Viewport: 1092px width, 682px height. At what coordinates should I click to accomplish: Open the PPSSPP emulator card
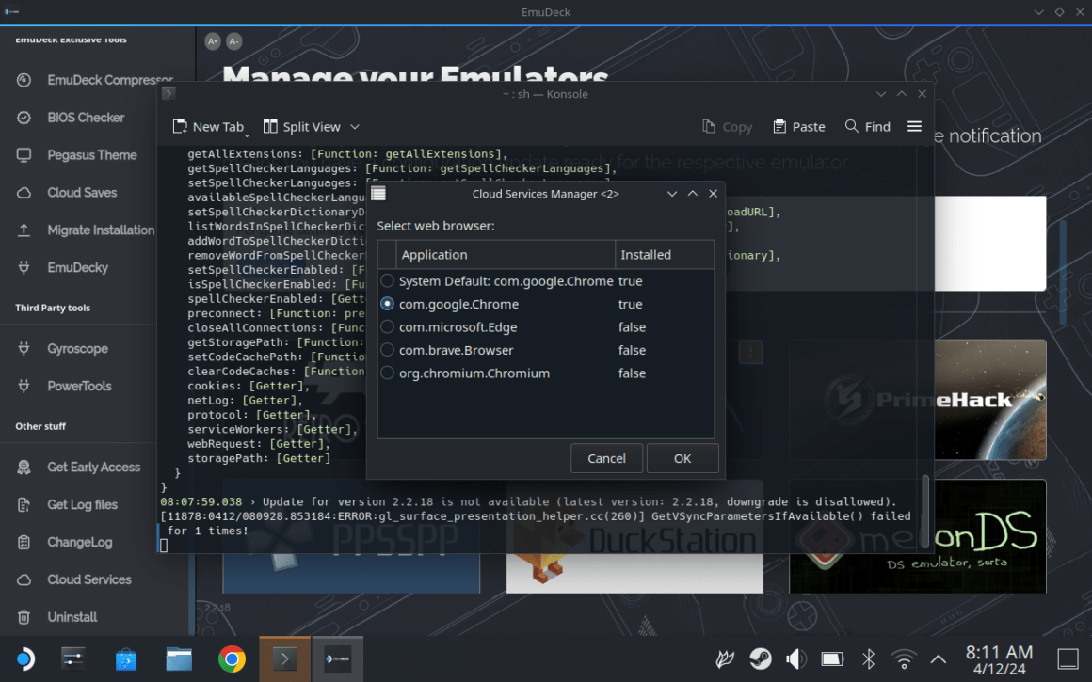[x=351, y=536]
